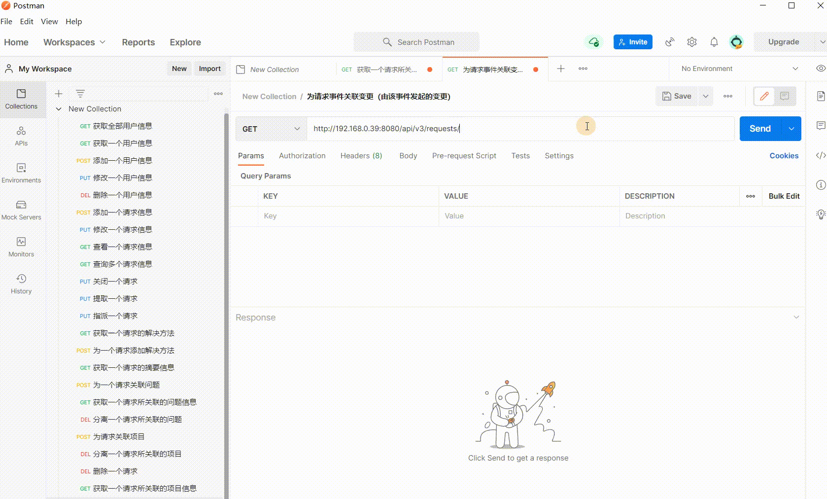
Task: Open the request info icon
Action: coord(821,185)
